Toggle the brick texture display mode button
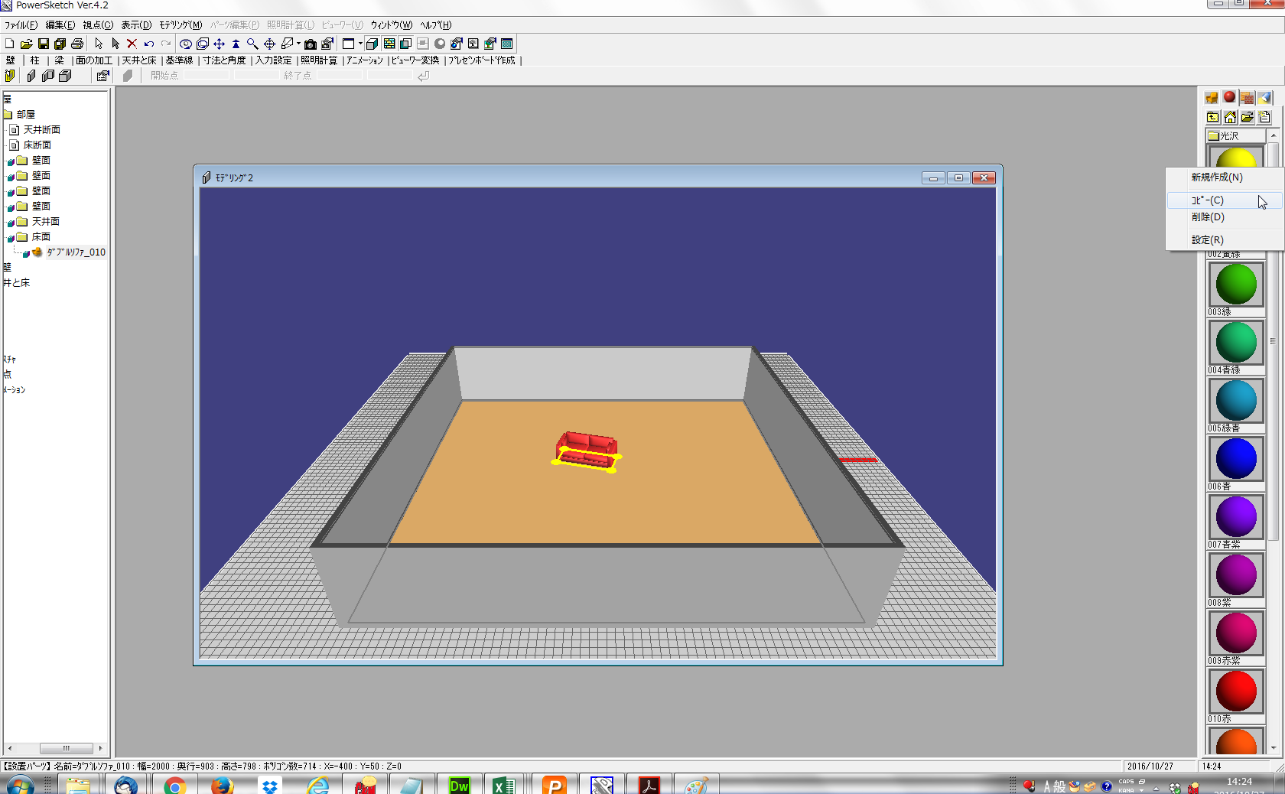The image size is (1285, 794). [389, 44]
